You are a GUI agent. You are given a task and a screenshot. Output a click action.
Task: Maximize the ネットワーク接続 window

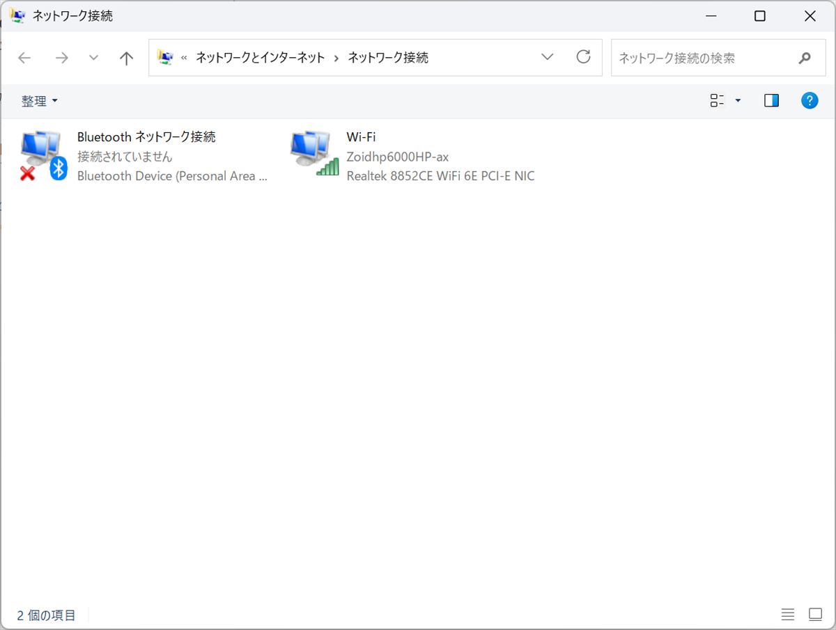pos(760,16)
